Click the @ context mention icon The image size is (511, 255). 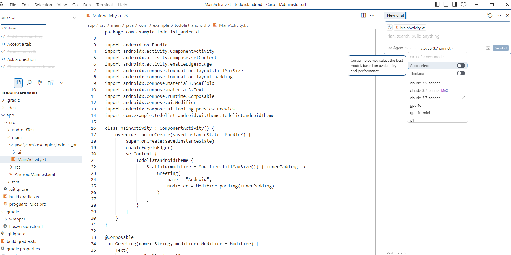389,27
